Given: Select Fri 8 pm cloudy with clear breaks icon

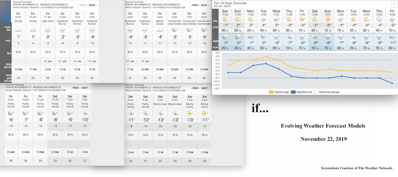Looking at the screenshot, I should [x=204, y=30].
